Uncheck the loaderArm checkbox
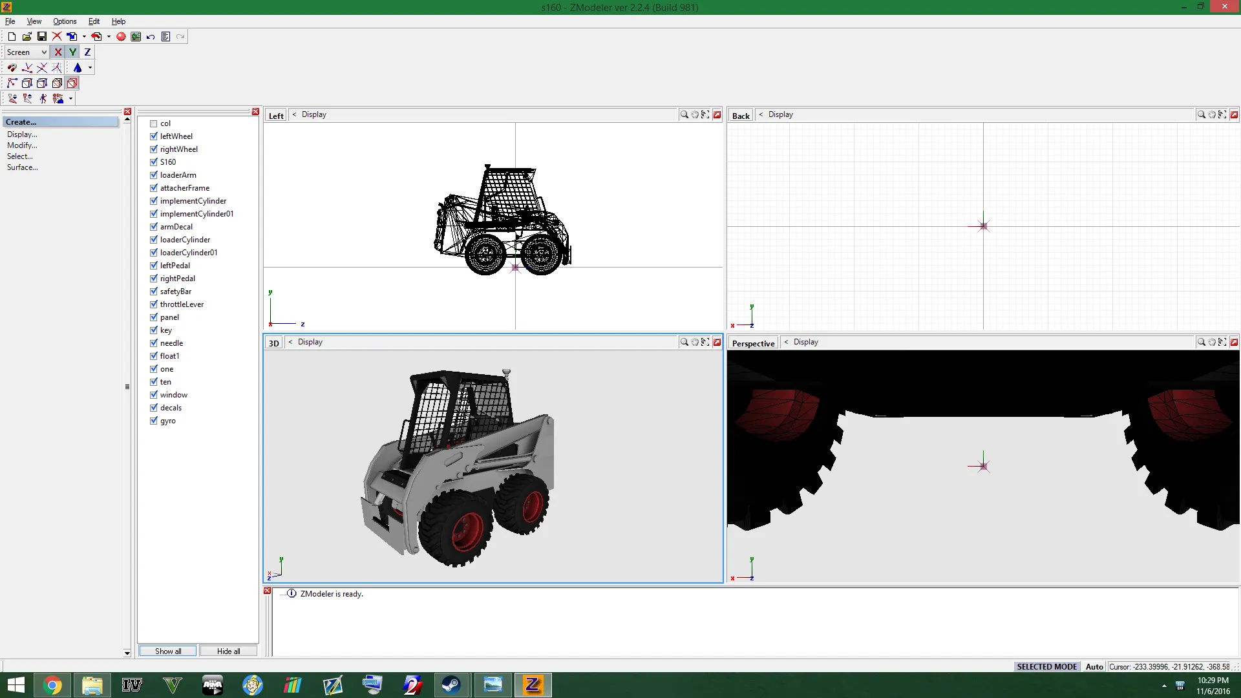Image resolution: width=1241 pixels, height=698 pixels. click(x=154, y=175)
